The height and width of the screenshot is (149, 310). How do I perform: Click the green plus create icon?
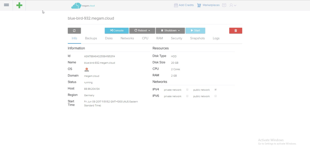(19, 5)
